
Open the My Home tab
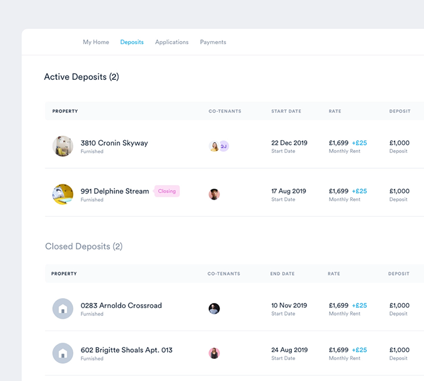click(96, 42)
